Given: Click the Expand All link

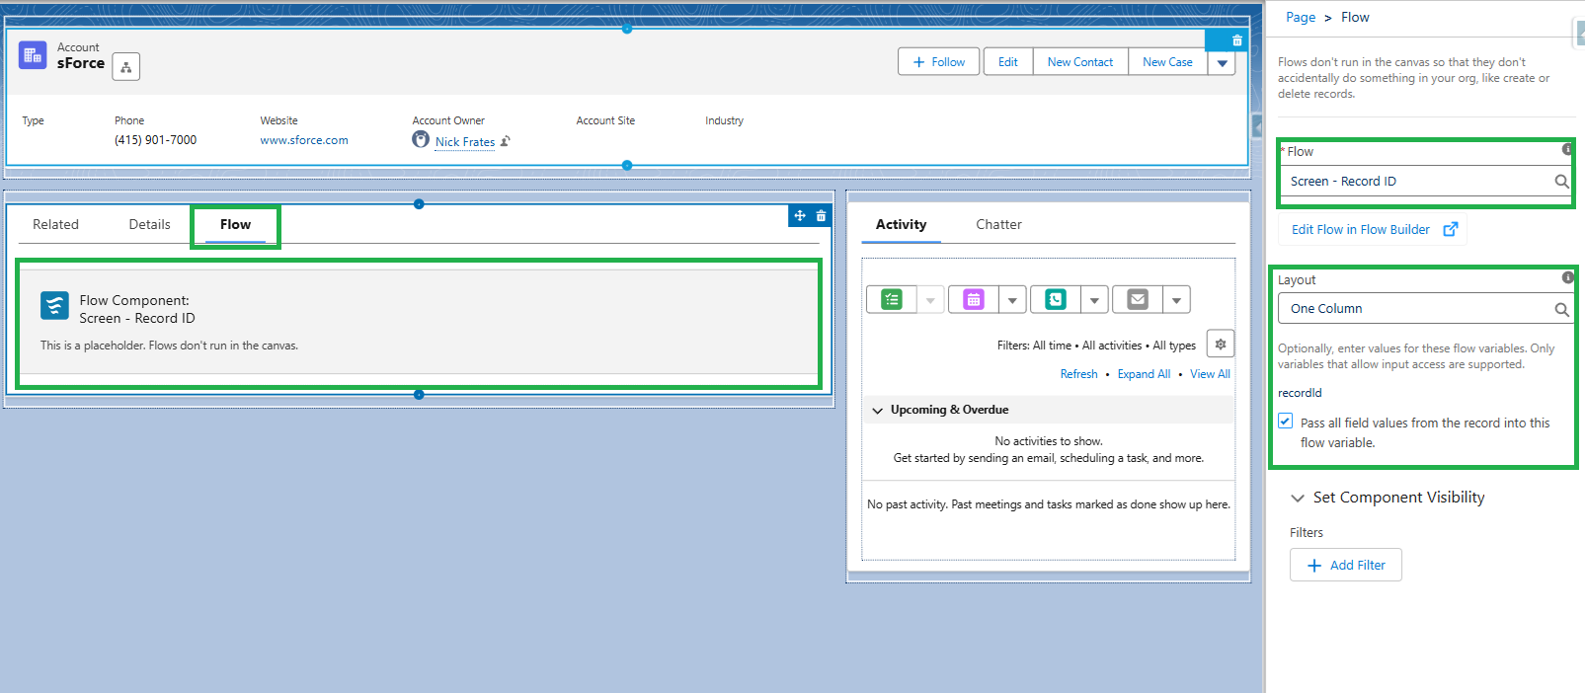Looking at the screenshot, I should coord(1144,374).
